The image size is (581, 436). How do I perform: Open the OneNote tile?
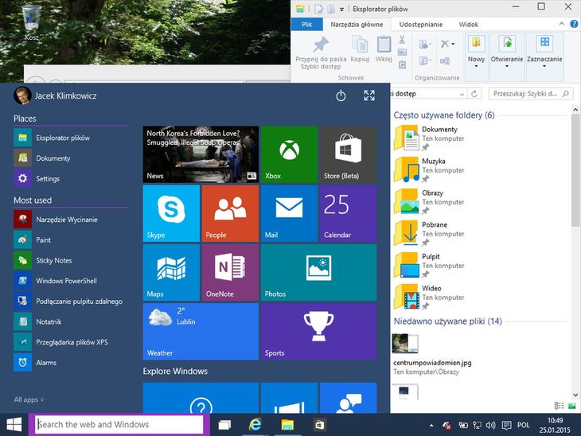230,272
